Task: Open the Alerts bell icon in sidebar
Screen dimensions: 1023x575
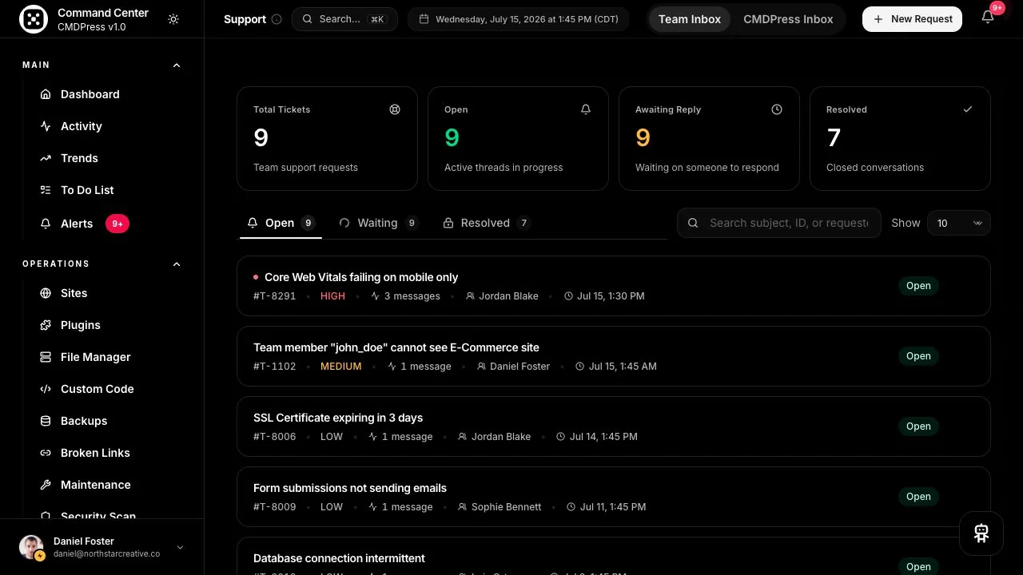Action: [46, 224]
